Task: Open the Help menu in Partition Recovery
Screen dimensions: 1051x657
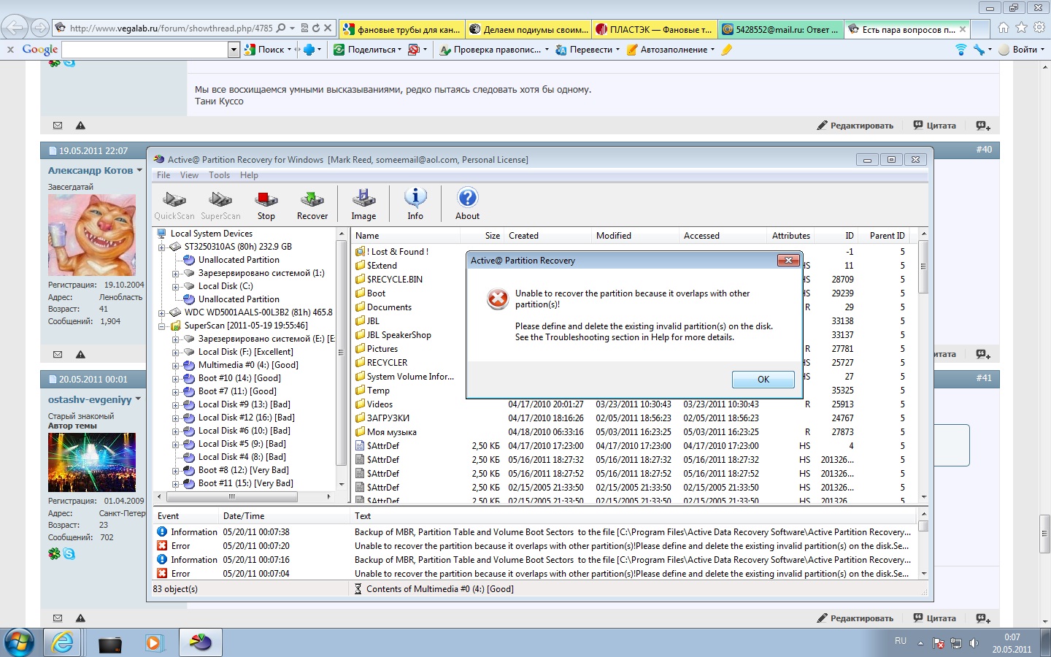Action: pyautogui.click(x=249, y=175)
